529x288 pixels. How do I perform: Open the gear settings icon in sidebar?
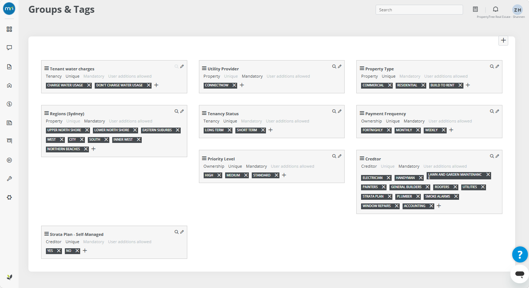(9, 197)
